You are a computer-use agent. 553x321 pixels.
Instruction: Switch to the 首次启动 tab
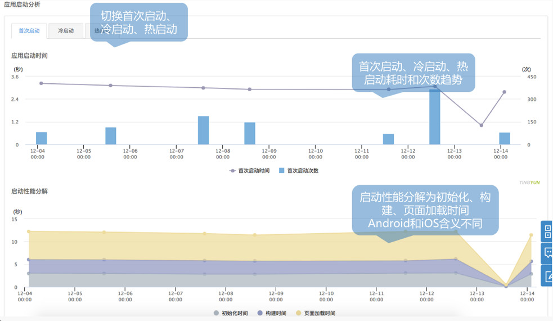[x=29, y=30]
